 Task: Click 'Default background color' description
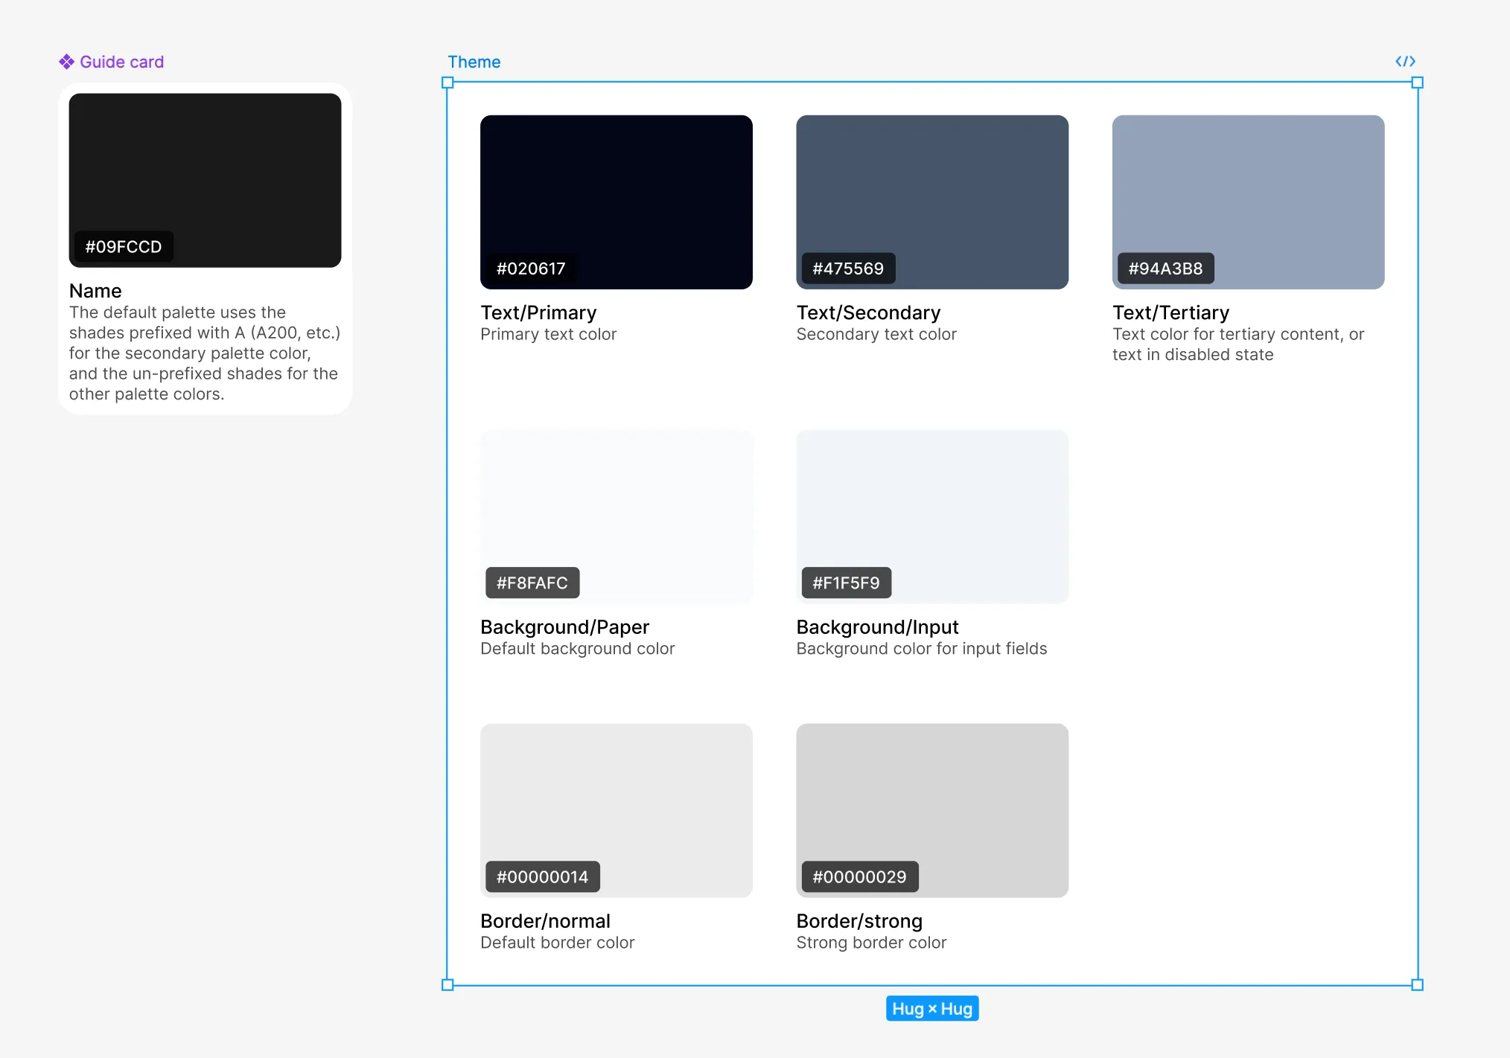(577, 649)
